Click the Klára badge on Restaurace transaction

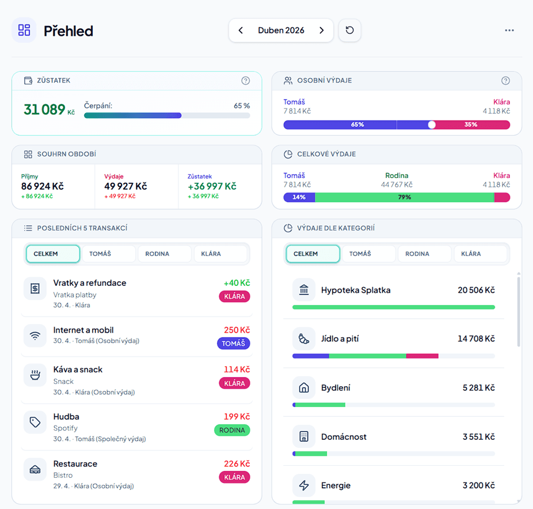click(x=234, y=477)
